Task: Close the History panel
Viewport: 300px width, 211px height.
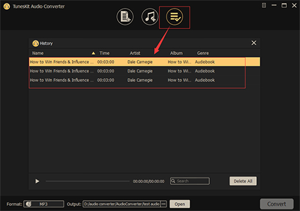Action: tap(254, 43)
